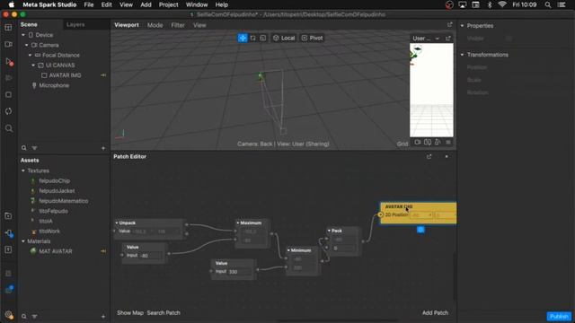575x323 pixels.
Task: Click simulator split-view icon below preview
Action: (x=428, y=142)
